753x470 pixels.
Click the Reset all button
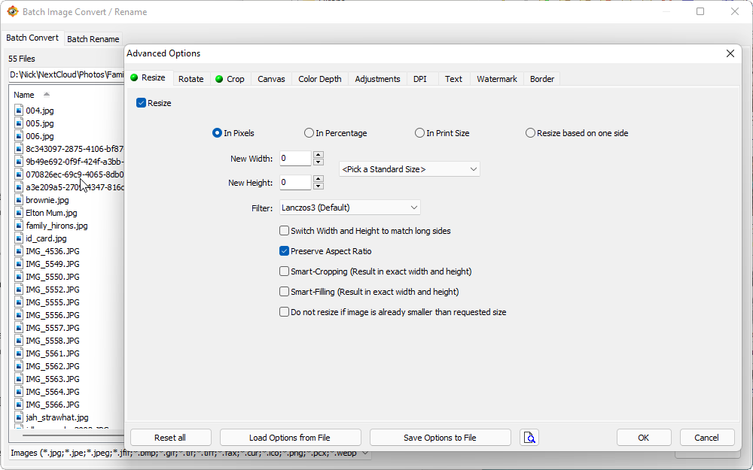click(170, 438)
